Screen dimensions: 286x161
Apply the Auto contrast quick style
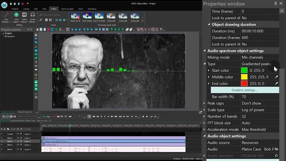tap(99, 17)
